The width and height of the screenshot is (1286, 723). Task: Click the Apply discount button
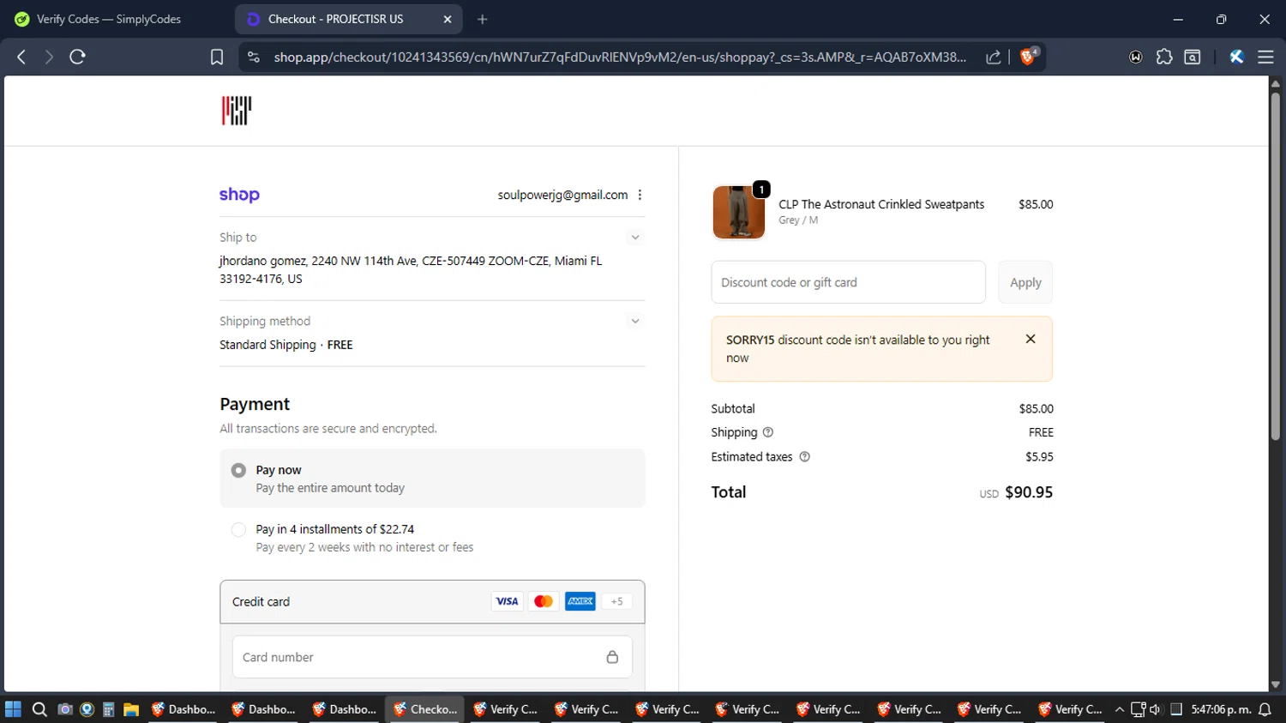(1025, 282)
